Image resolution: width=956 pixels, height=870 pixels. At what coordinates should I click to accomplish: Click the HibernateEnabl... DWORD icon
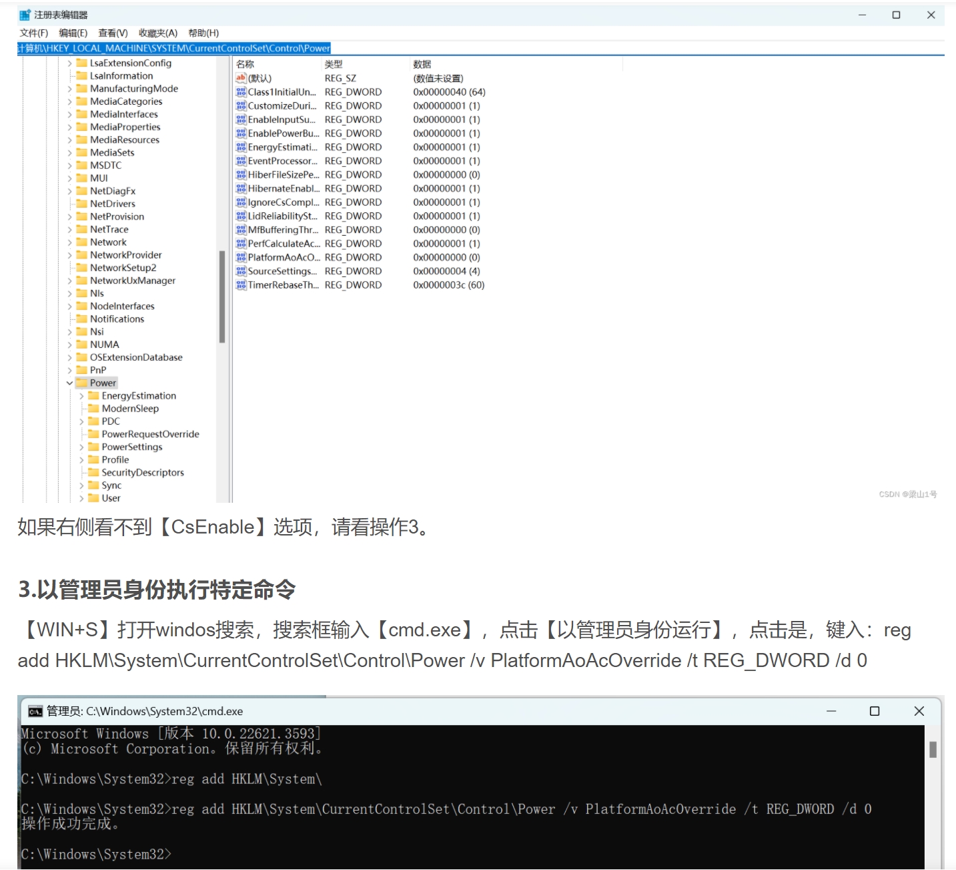click(241, 188)
